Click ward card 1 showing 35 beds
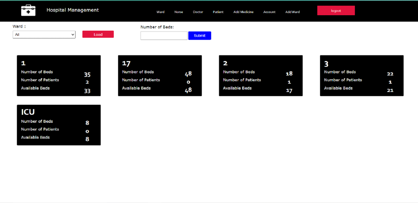 point(59,75)
